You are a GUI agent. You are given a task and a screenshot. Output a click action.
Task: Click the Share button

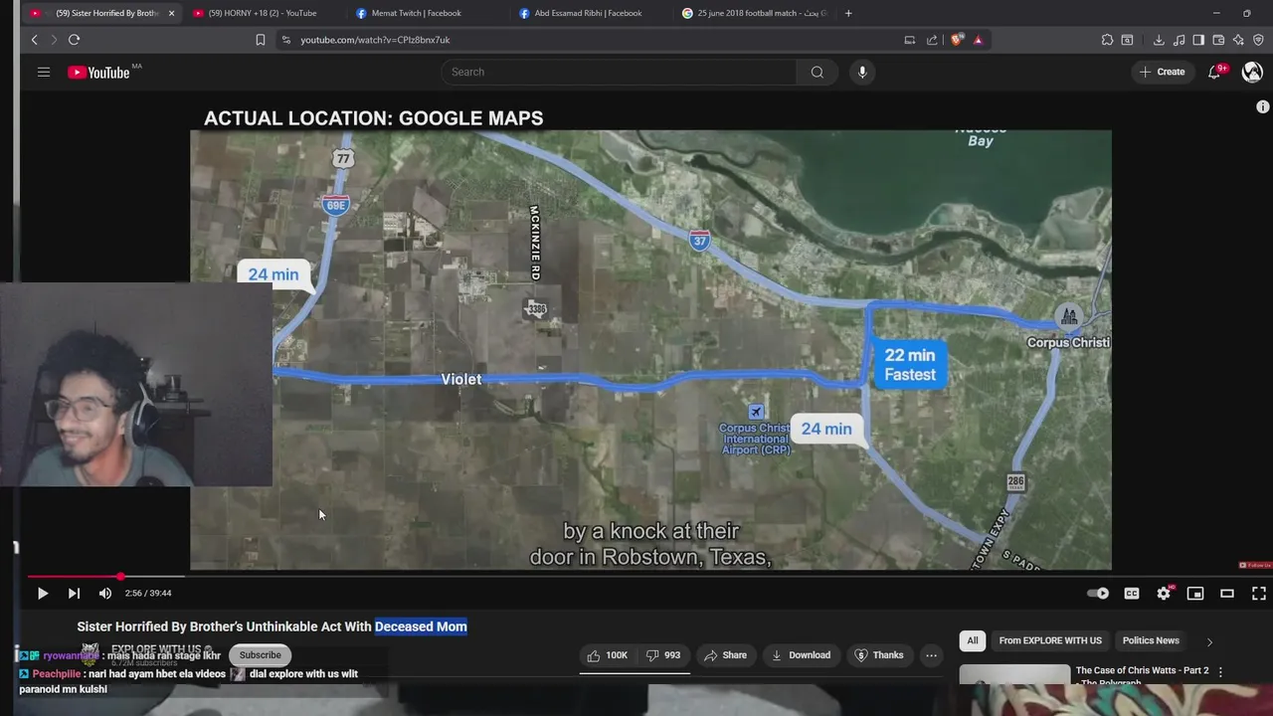725,655
